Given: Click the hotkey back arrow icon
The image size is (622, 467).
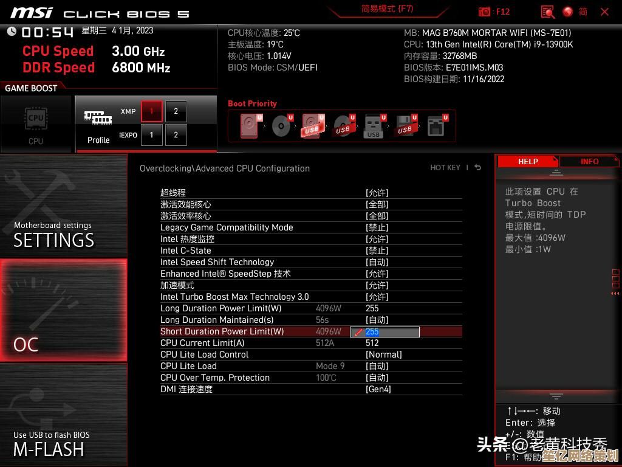Looking at the screenshot, I should coord(478,168).
